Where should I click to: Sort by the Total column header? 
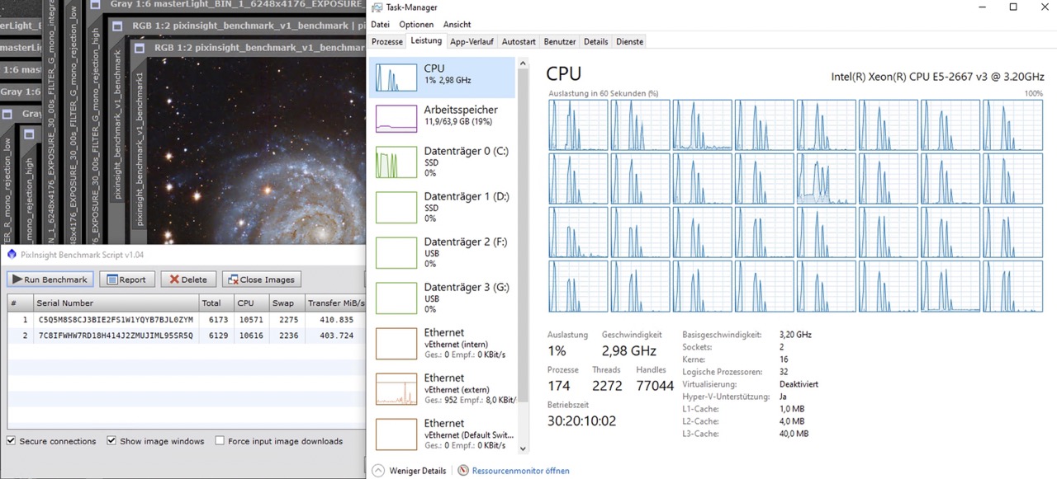[x=216, y=303]
